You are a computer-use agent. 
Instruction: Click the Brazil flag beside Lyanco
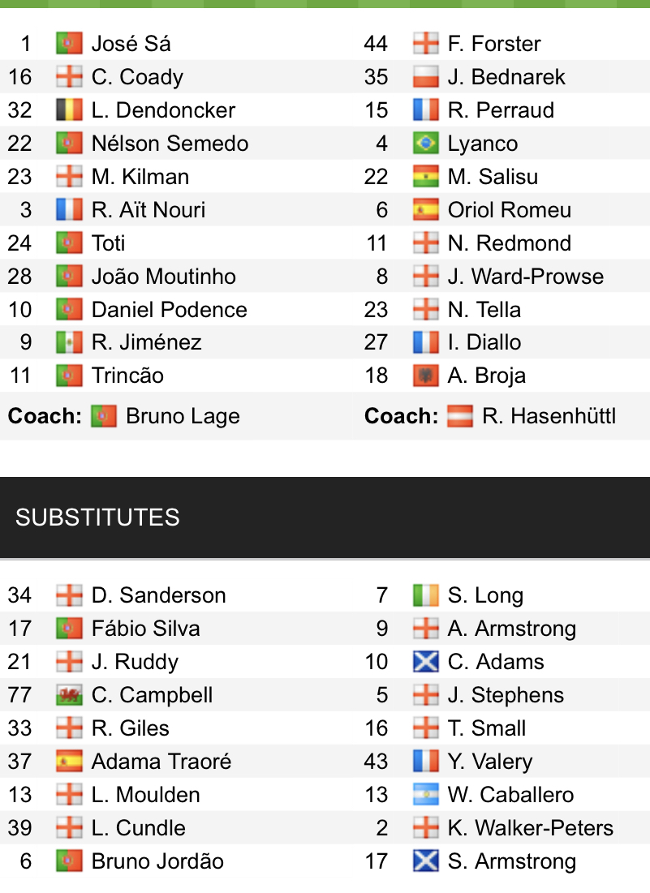point(425,144)
